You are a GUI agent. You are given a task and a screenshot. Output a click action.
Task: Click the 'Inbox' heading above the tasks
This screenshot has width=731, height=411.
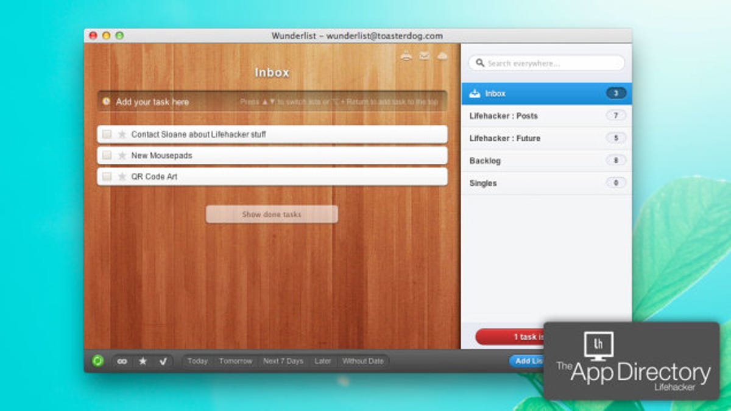point(272,72)
